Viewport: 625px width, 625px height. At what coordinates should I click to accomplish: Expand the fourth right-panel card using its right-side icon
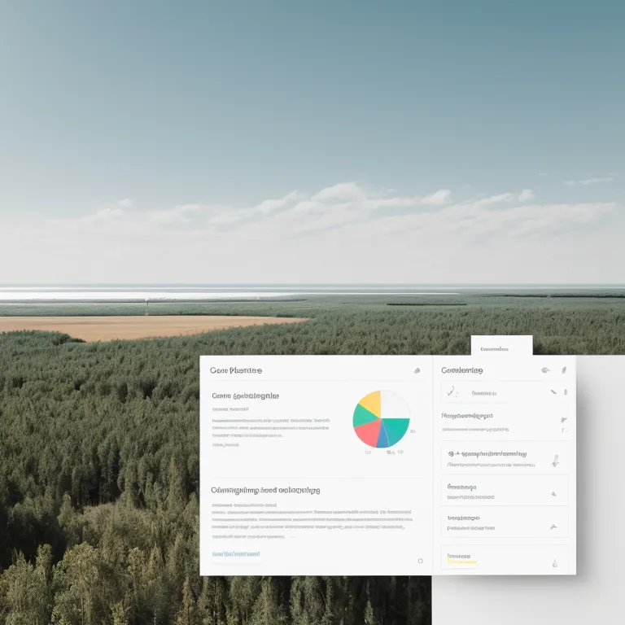click(554, 493)
